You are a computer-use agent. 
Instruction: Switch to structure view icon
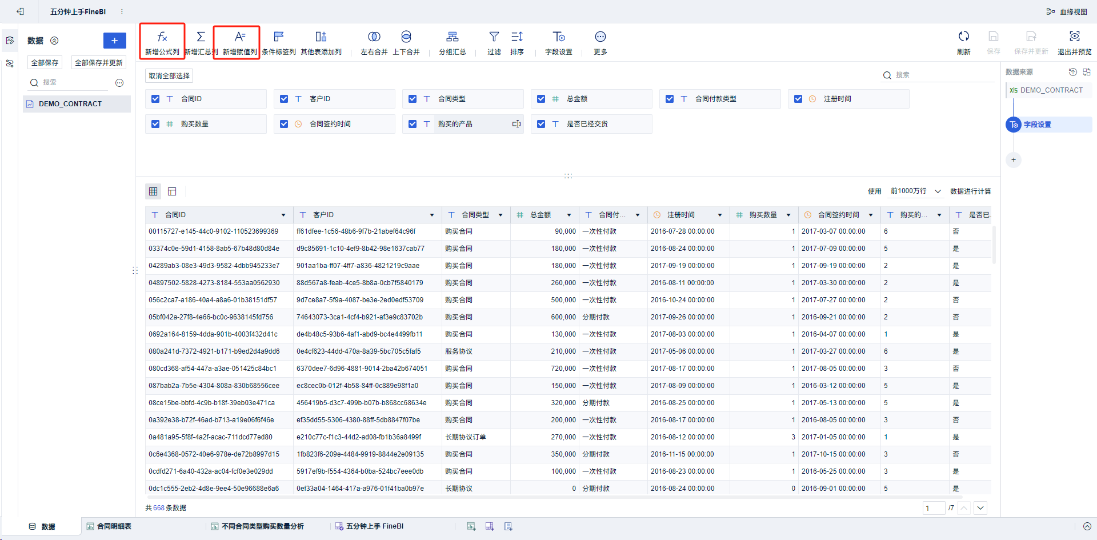tap(172, 191)
